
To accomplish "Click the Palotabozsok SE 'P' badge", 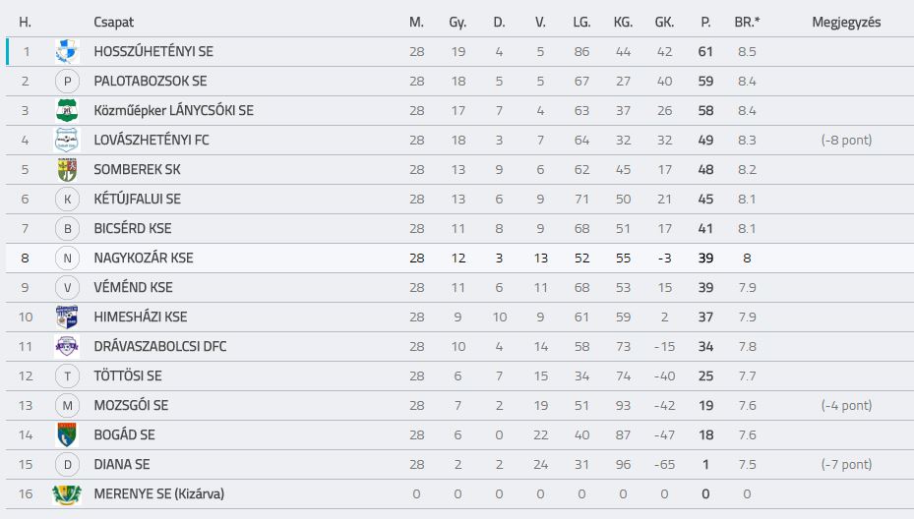I will click(x=67, y=81).
